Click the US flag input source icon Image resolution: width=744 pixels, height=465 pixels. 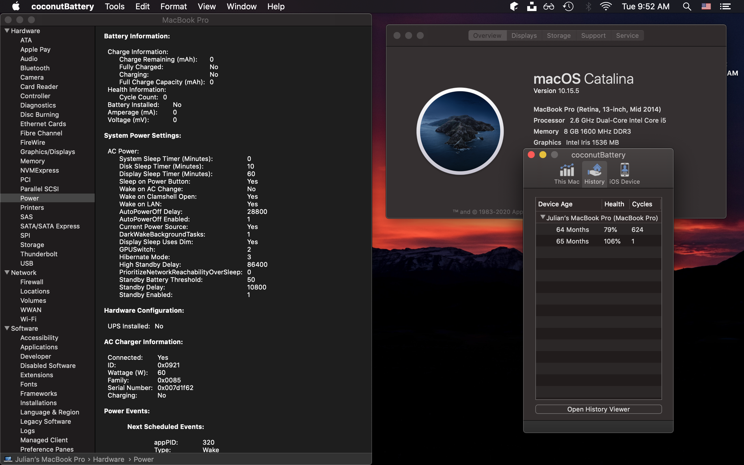click(706, 6)
